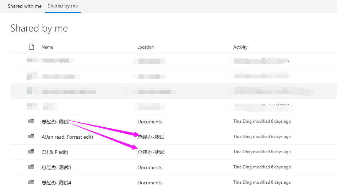The height and width of the screenshot is (189, 337).
Task: Open the C(J & F edit) folder
Action: click(x=55, y=152)
